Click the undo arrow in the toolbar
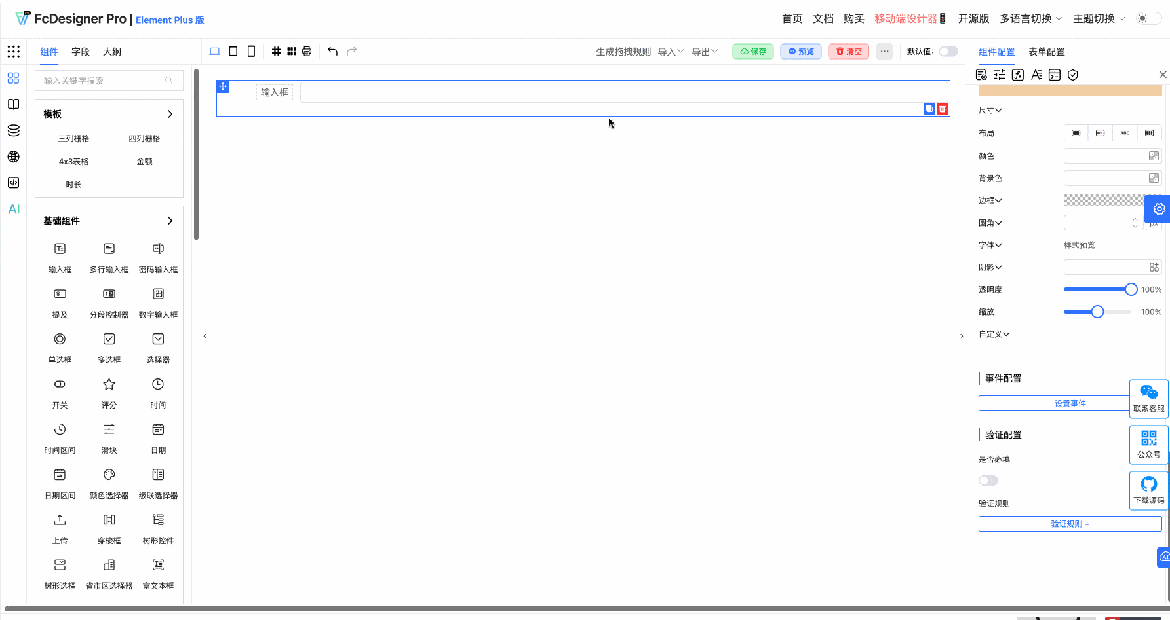1170x620 pixels. point(332,51)
